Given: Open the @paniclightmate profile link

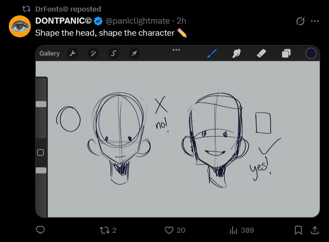Looking at the screenshot, I should point(138,21).
